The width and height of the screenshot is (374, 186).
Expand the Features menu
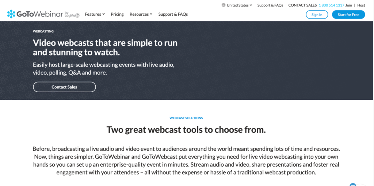point(95,14)
